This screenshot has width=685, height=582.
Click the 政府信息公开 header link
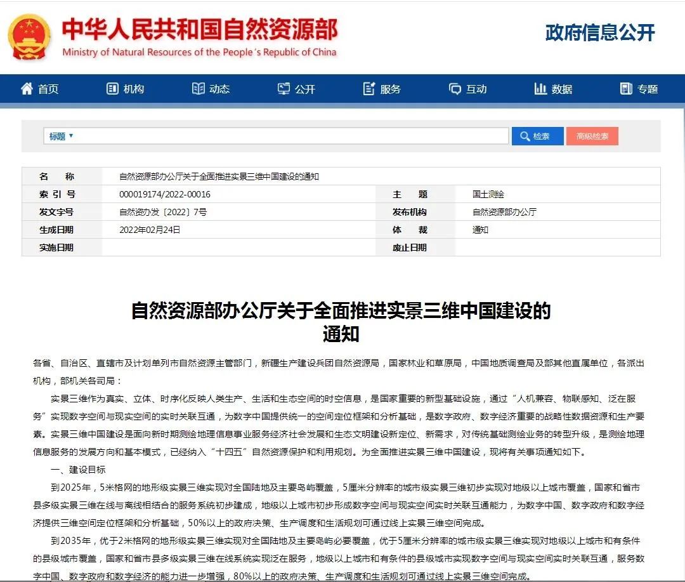coord(599,33)
